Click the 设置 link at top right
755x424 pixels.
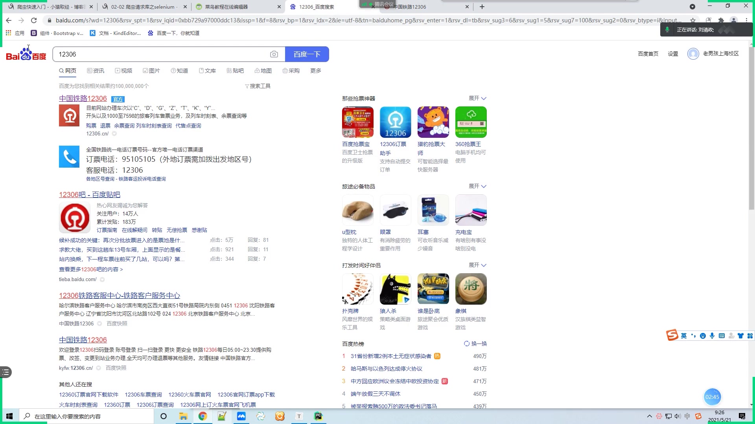click(673, 54)
